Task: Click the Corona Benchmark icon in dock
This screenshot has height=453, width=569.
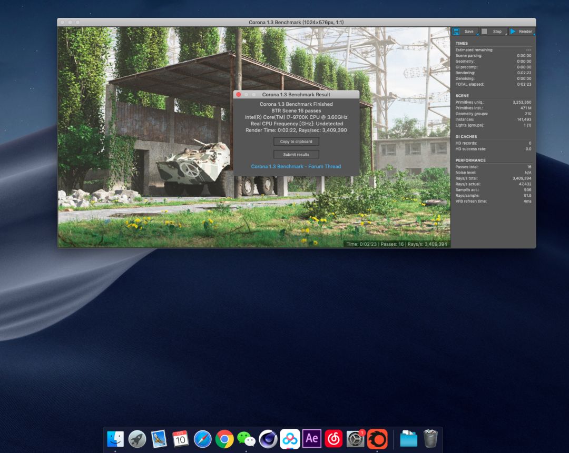Action: [377, 438]
